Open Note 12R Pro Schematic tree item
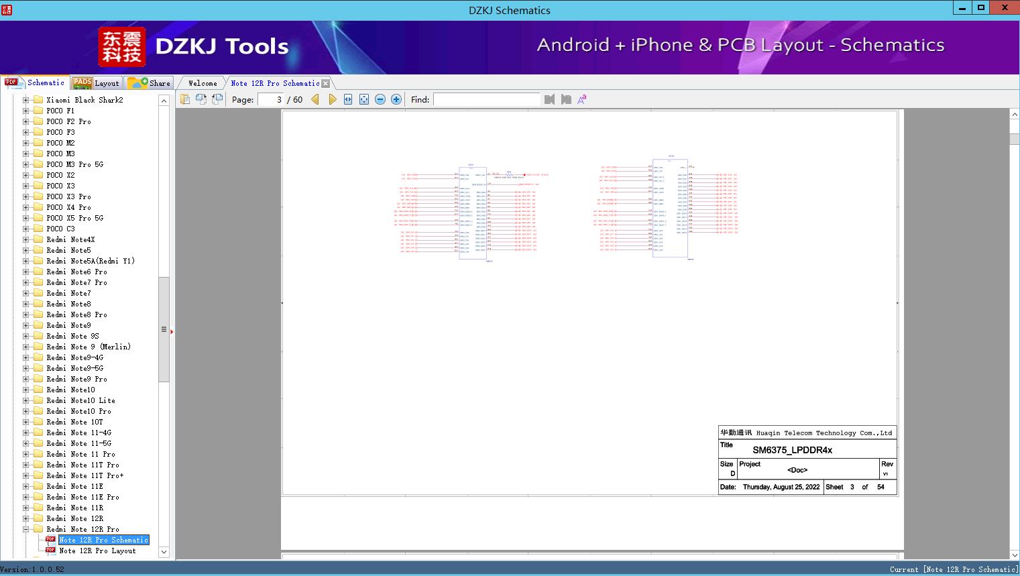The image size is (1020, 576). point(104,540)
